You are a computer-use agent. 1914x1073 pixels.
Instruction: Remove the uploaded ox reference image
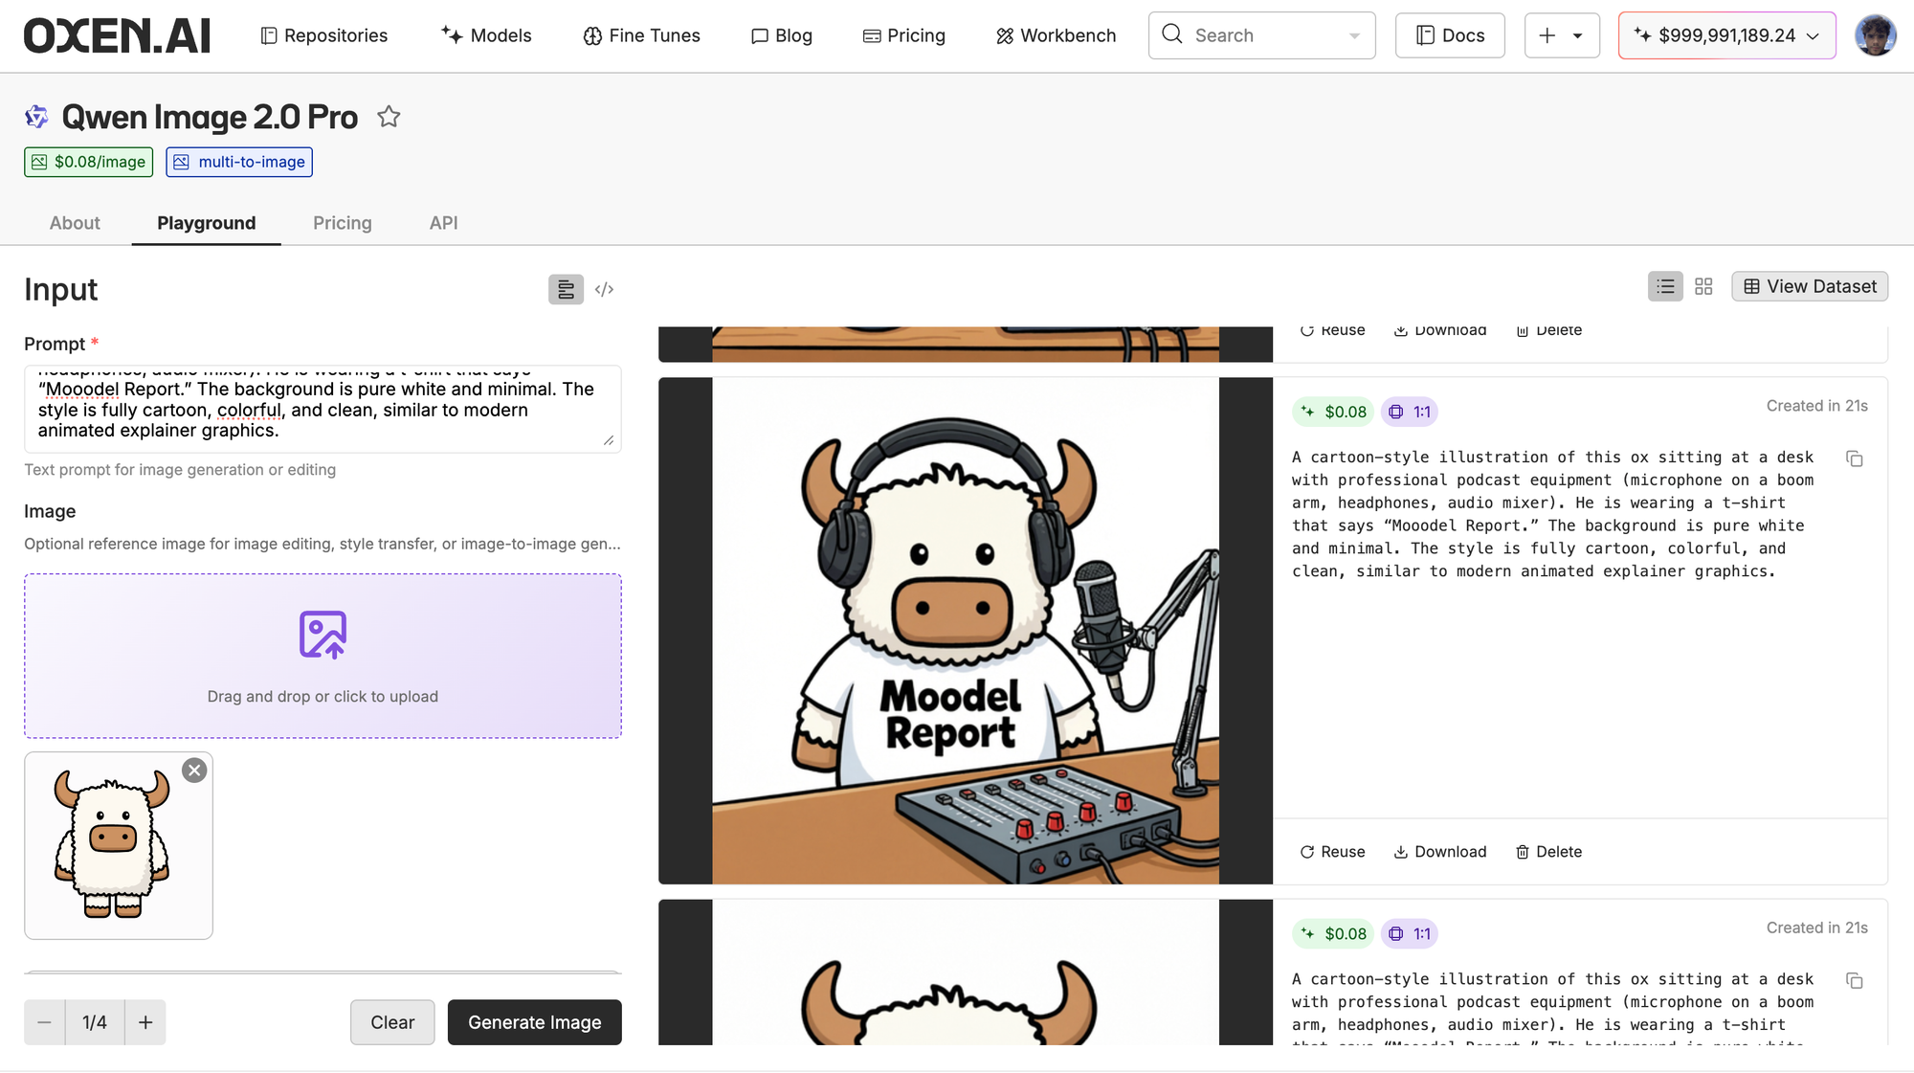[x=194, y=771]
